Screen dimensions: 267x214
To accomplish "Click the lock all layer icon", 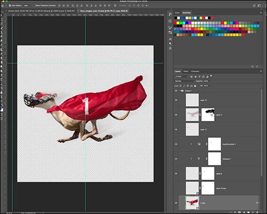I will tap(195, 86).
